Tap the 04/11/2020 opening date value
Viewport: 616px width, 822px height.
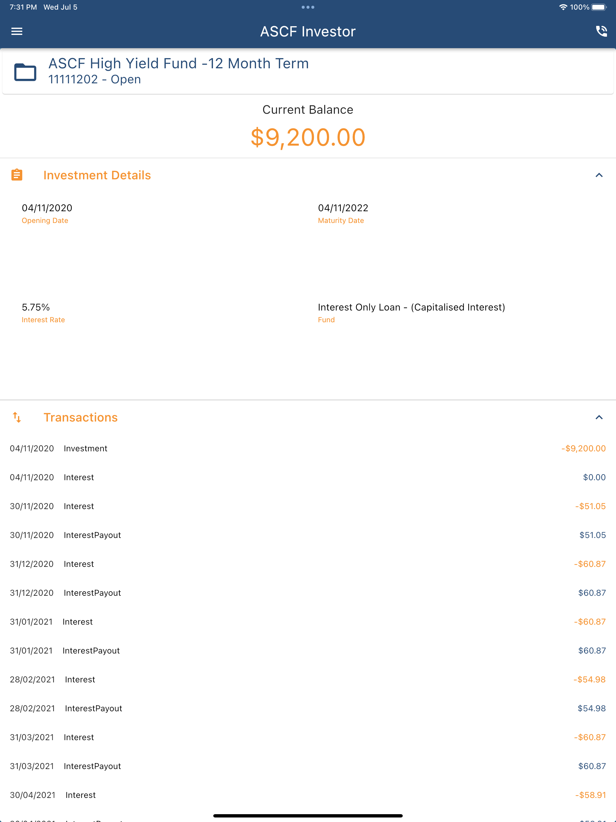tap(47, 208)
